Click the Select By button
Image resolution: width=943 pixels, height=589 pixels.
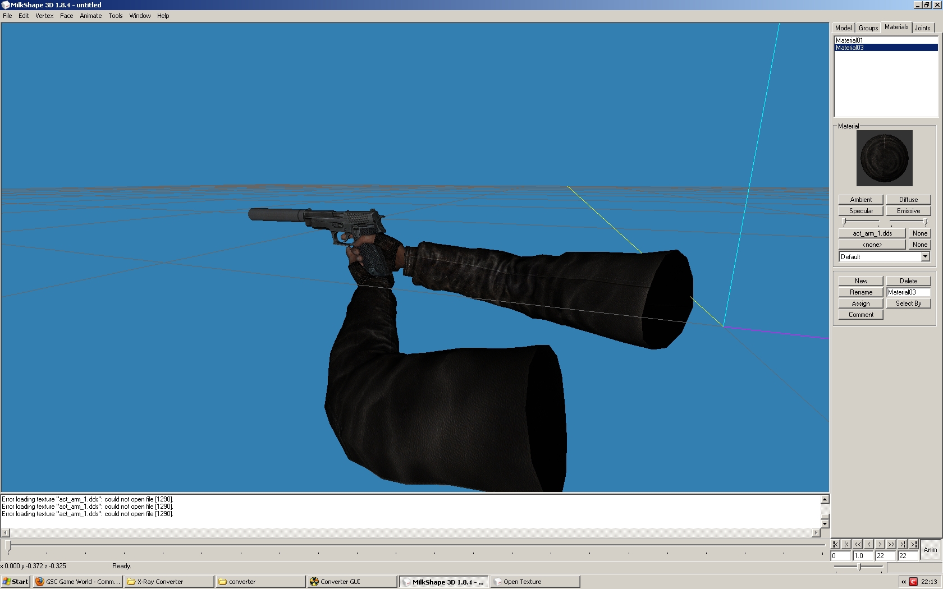[908, 303]
